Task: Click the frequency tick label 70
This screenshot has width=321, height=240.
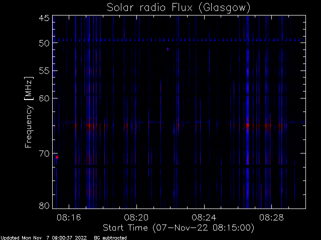Action: pos(44,153)
